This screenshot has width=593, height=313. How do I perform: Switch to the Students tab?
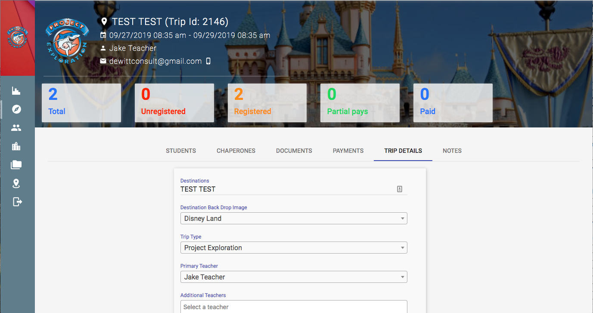pyautogui.click(x=181, y=151)
